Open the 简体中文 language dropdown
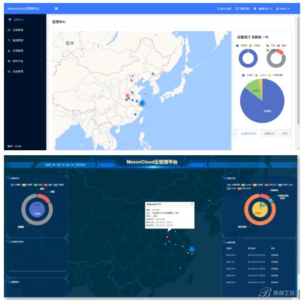Image resolution: width=308 pixels, height=304 pixels. (x=265, y=9)
